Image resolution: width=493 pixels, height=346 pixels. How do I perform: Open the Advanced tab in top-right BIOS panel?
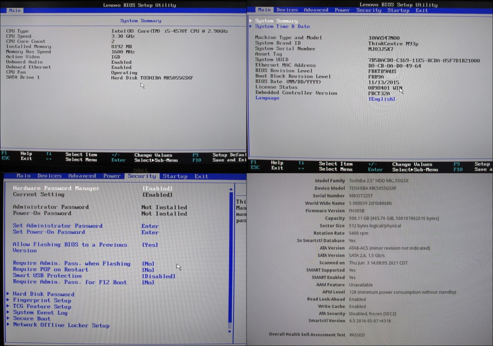[316, 10]
